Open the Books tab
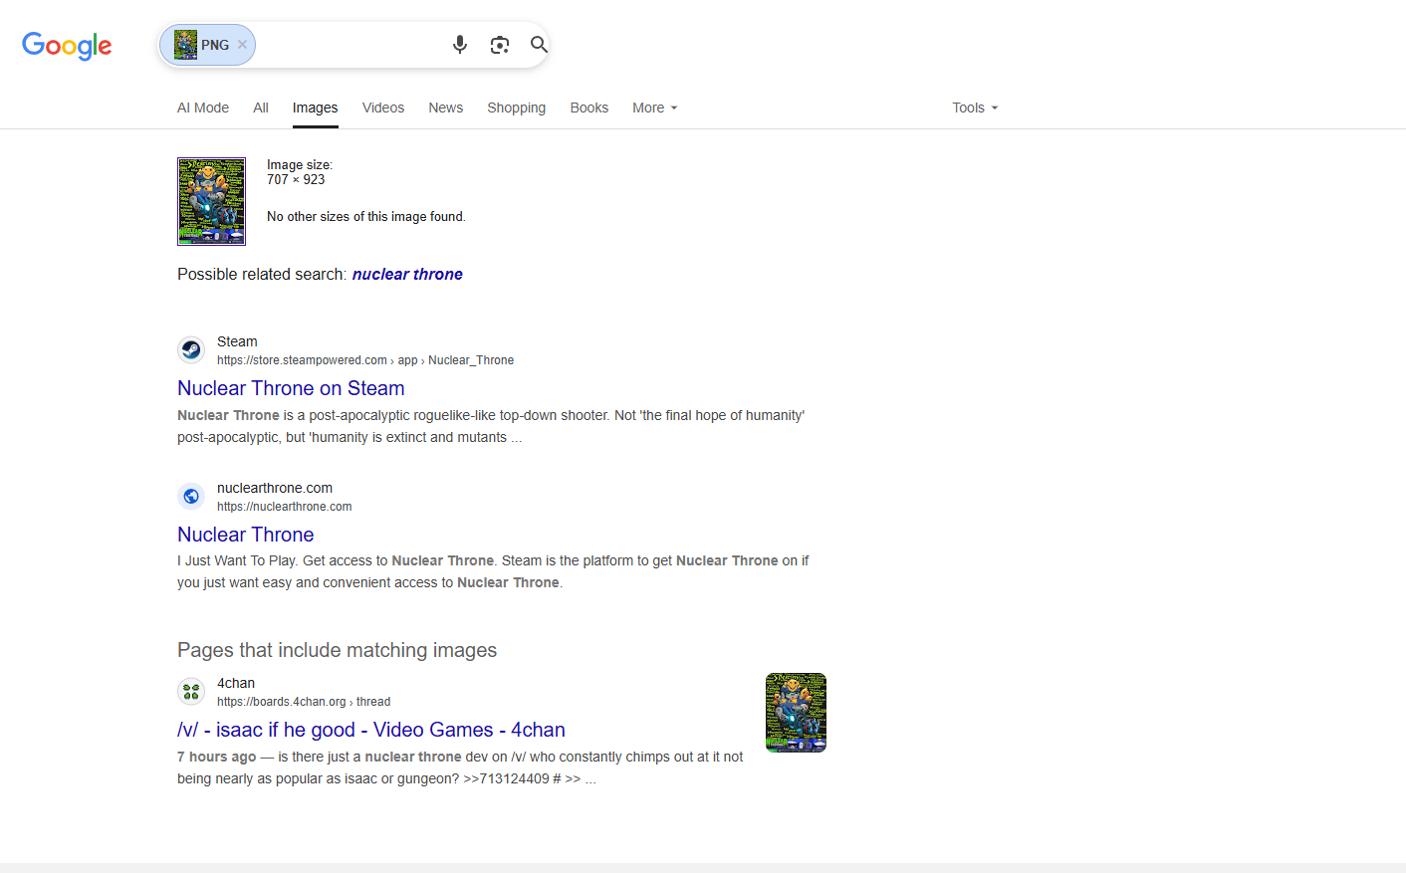 (589, 108)
